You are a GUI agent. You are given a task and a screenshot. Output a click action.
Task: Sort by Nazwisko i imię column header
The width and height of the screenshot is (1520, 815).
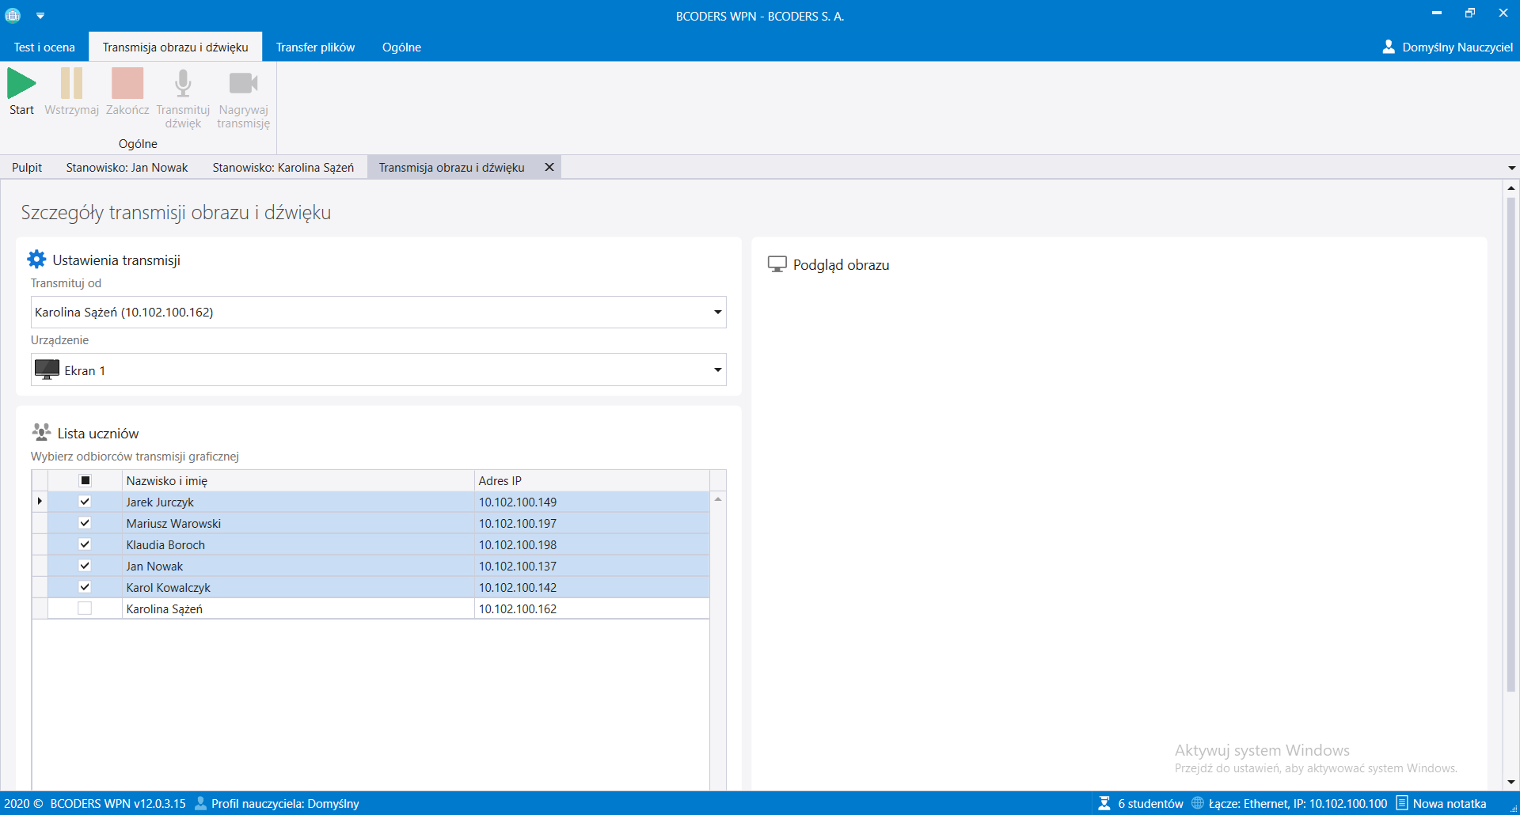click(x=298, y=480)
